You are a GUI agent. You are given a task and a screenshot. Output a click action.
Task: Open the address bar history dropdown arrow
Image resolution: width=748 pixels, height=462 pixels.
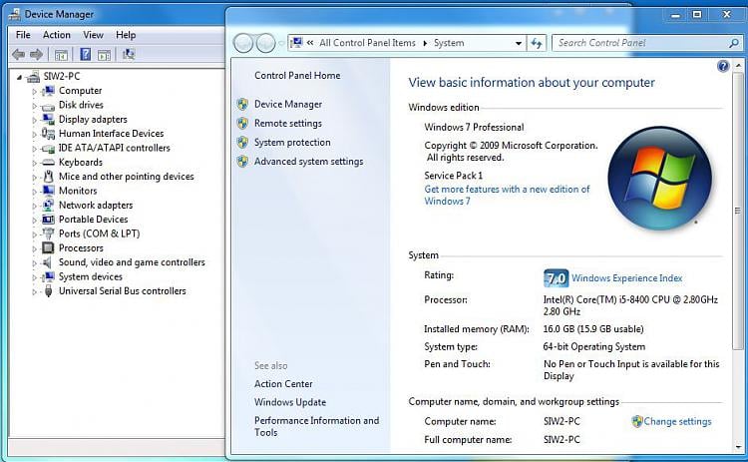(519, 43)
